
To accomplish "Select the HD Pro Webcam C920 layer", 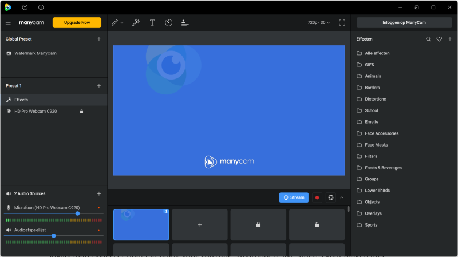I will pos(54,111).
